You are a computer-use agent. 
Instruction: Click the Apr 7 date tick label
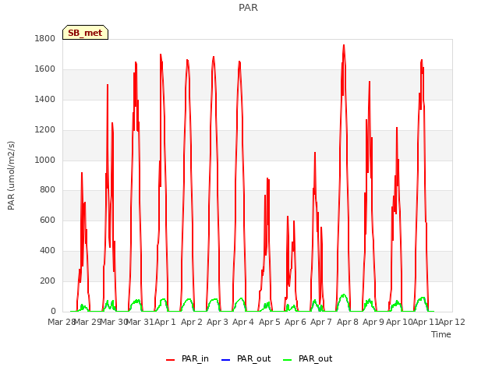(x=321, y=322)
